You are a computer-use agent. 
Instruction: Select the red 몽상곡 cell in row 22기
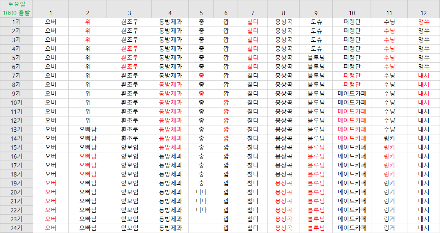pos(284,210)
